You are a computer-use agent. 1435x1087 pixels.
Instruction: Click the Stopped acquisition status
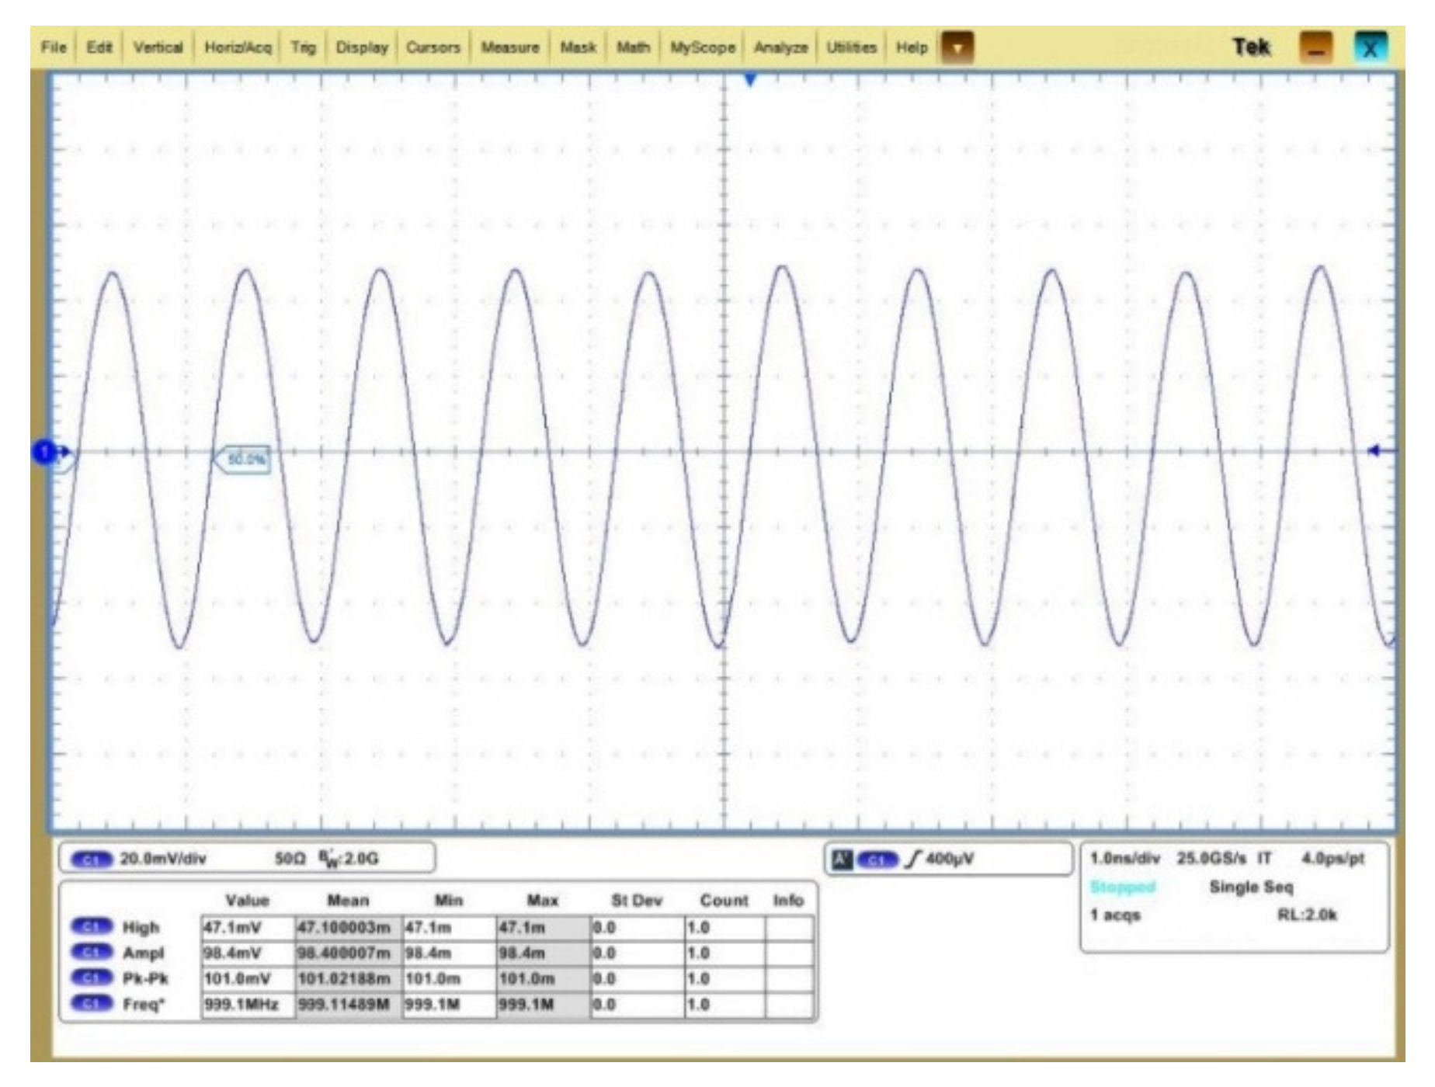click(x=1123, y=887)
